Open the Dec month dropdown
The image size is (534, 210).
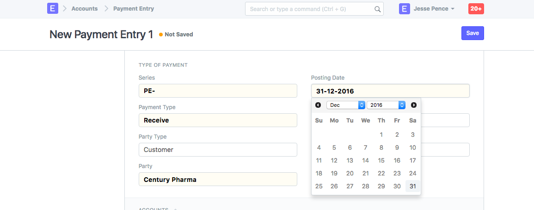(x=345, y=105)
